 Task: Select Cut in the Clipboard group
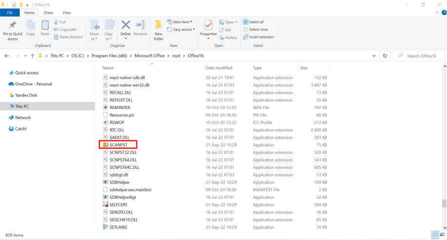[x=60, y=22]
